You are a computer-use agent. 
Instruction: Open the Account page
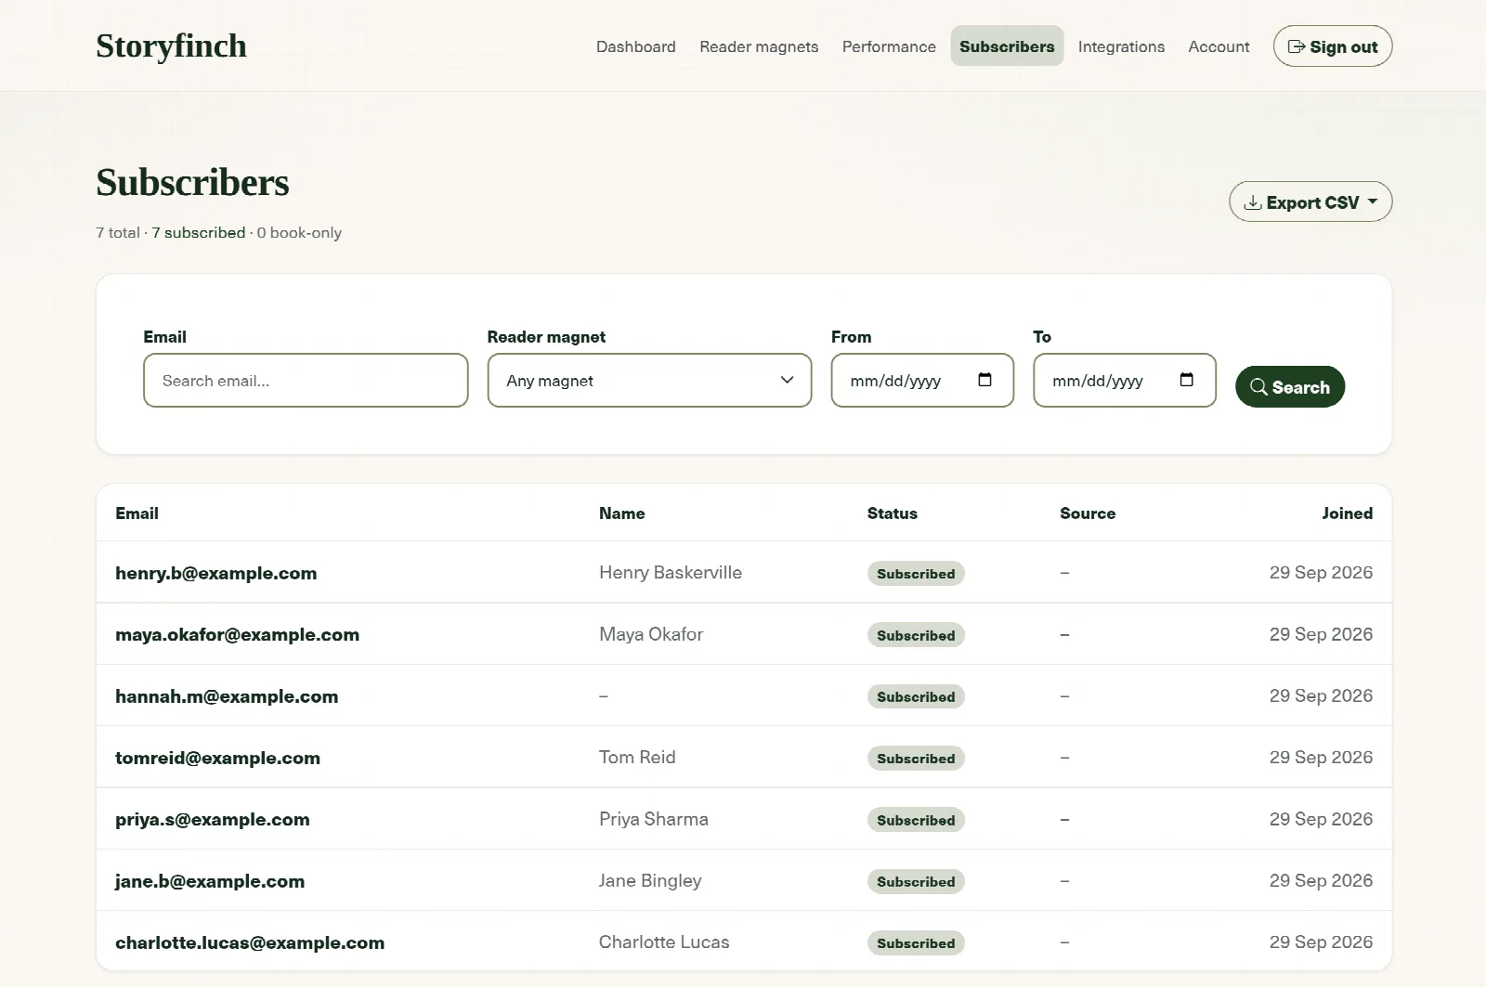coord(1219,46)
